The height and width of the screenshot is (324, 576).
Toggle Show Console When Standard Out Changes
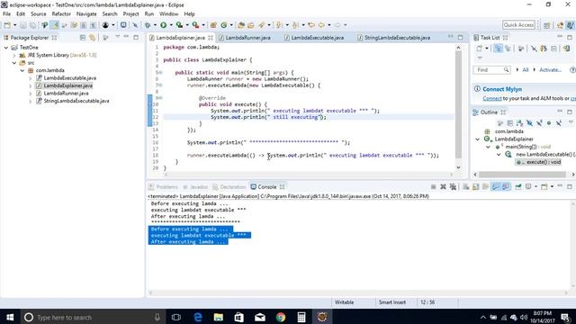point(496,187)
